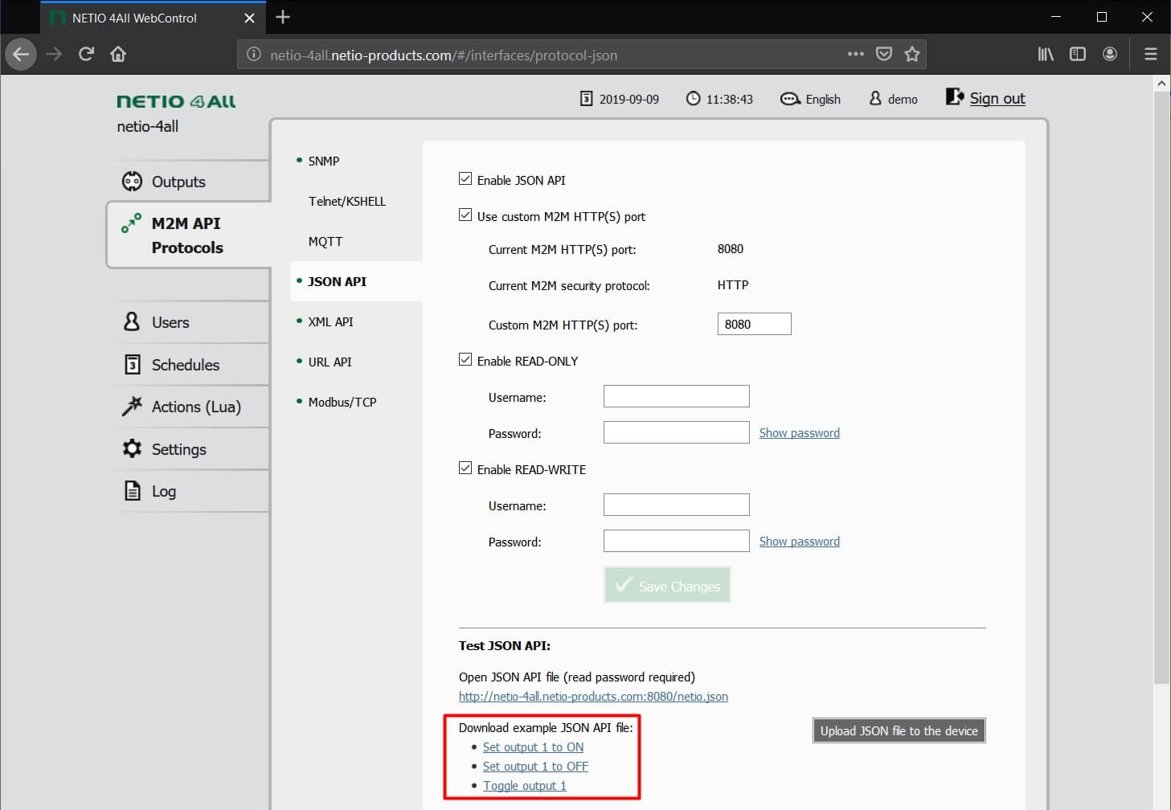Click Upload JSON file to the device

click(x=899, y=730)
